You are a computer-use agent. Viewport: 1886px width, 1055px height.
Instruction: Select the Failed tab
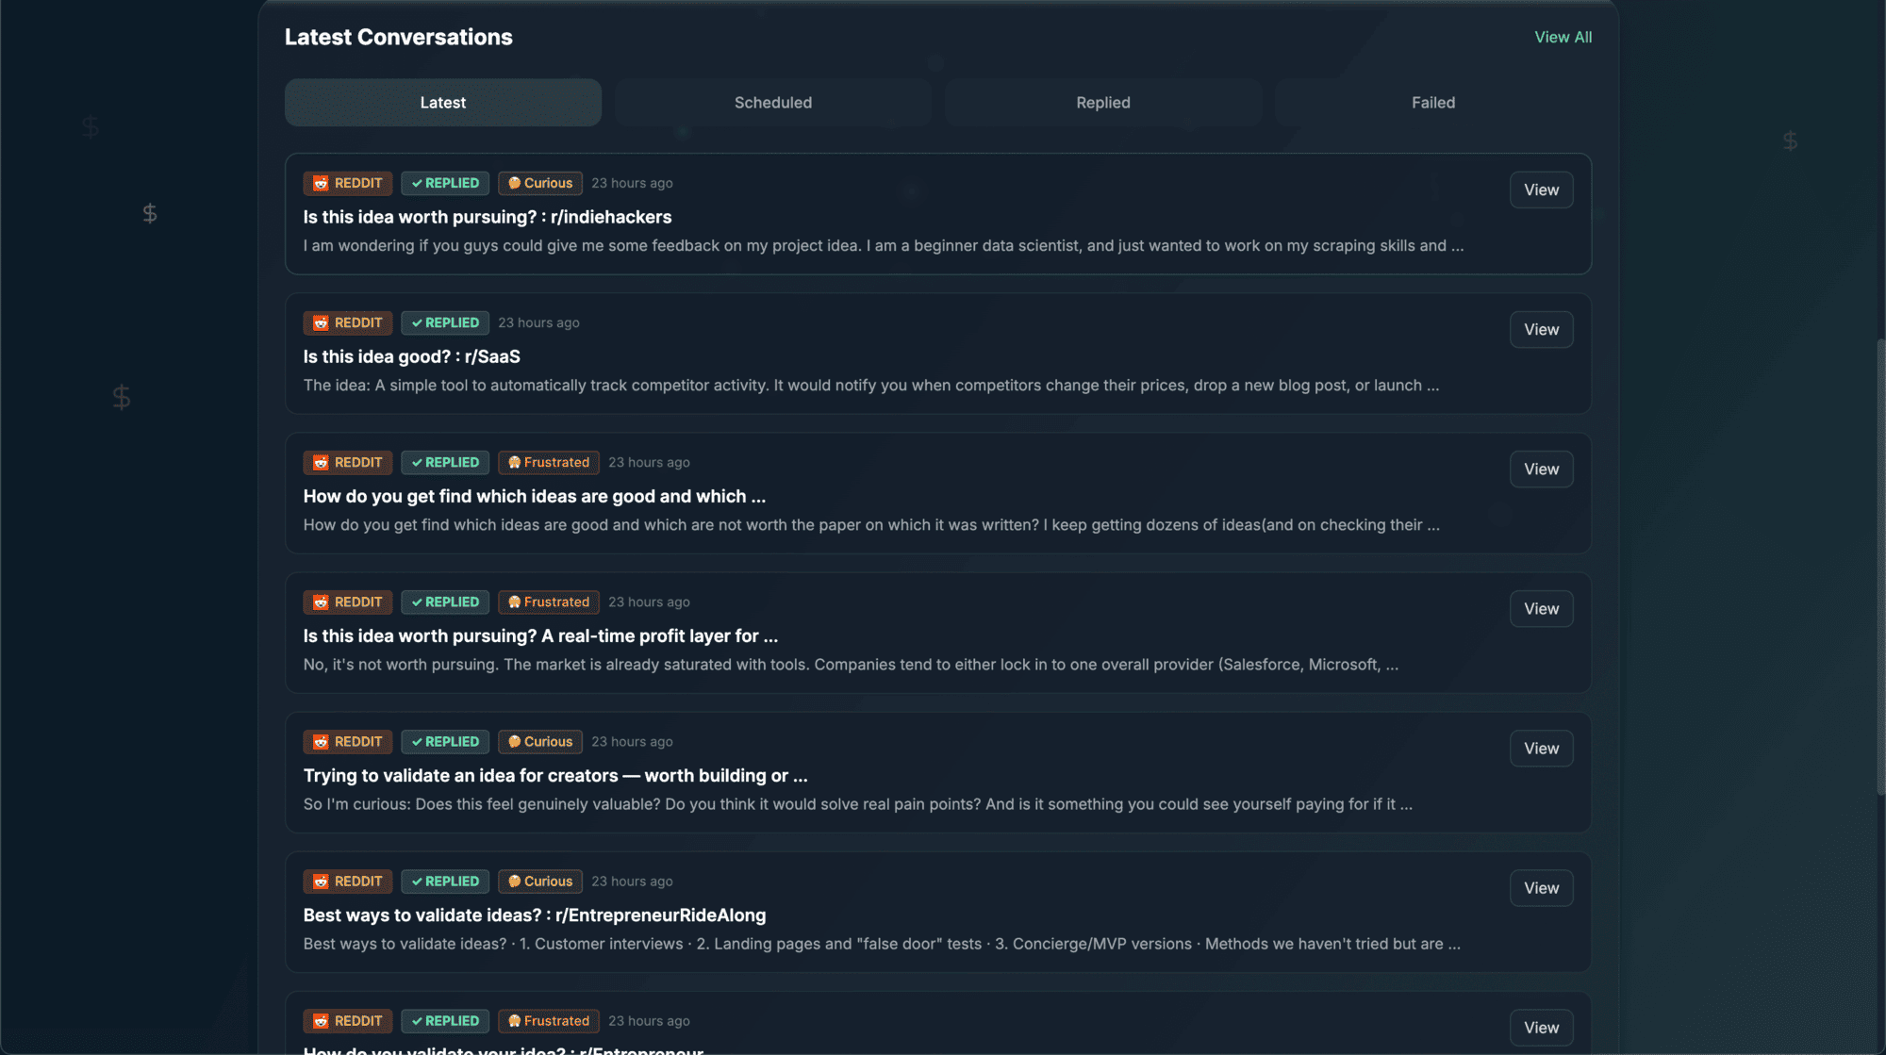pos(1432,102)
